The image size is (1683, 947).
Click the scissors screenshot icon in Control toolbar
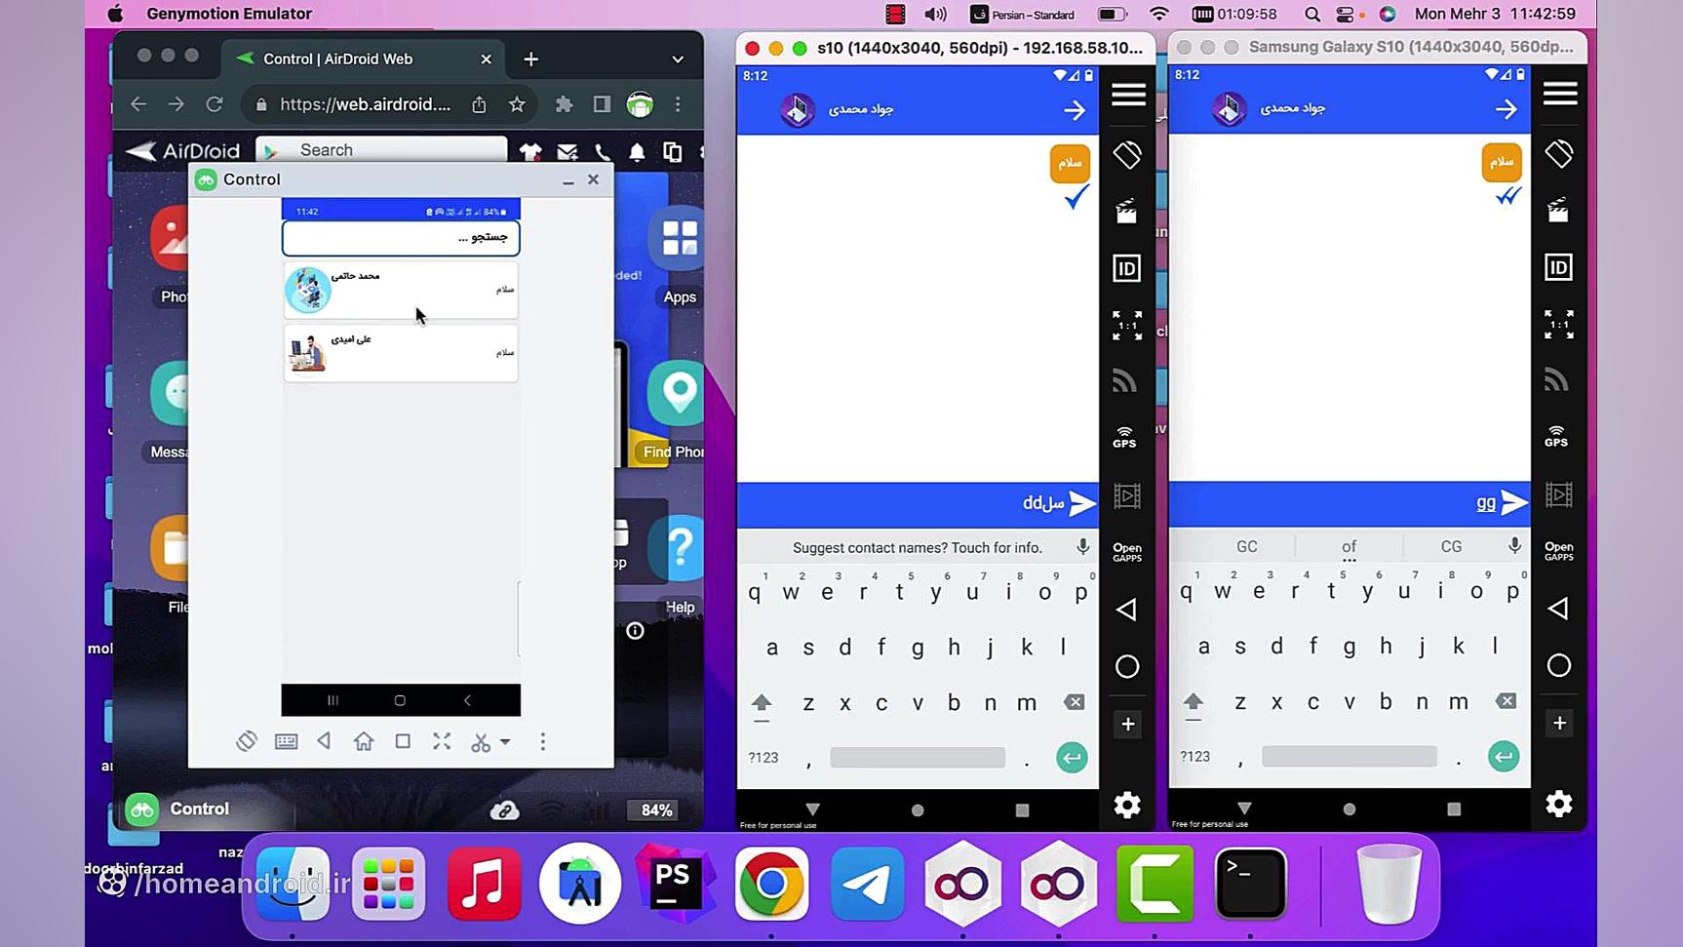[x=481, y=742]
